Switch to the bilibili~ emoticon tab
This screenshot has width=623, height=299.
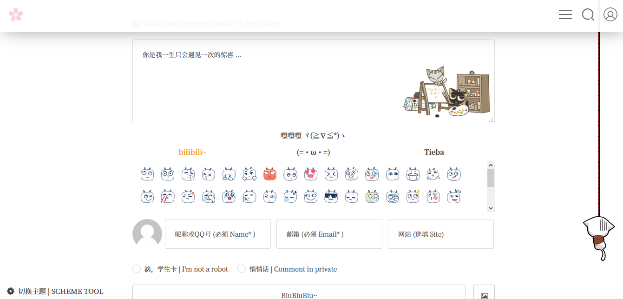192,152
